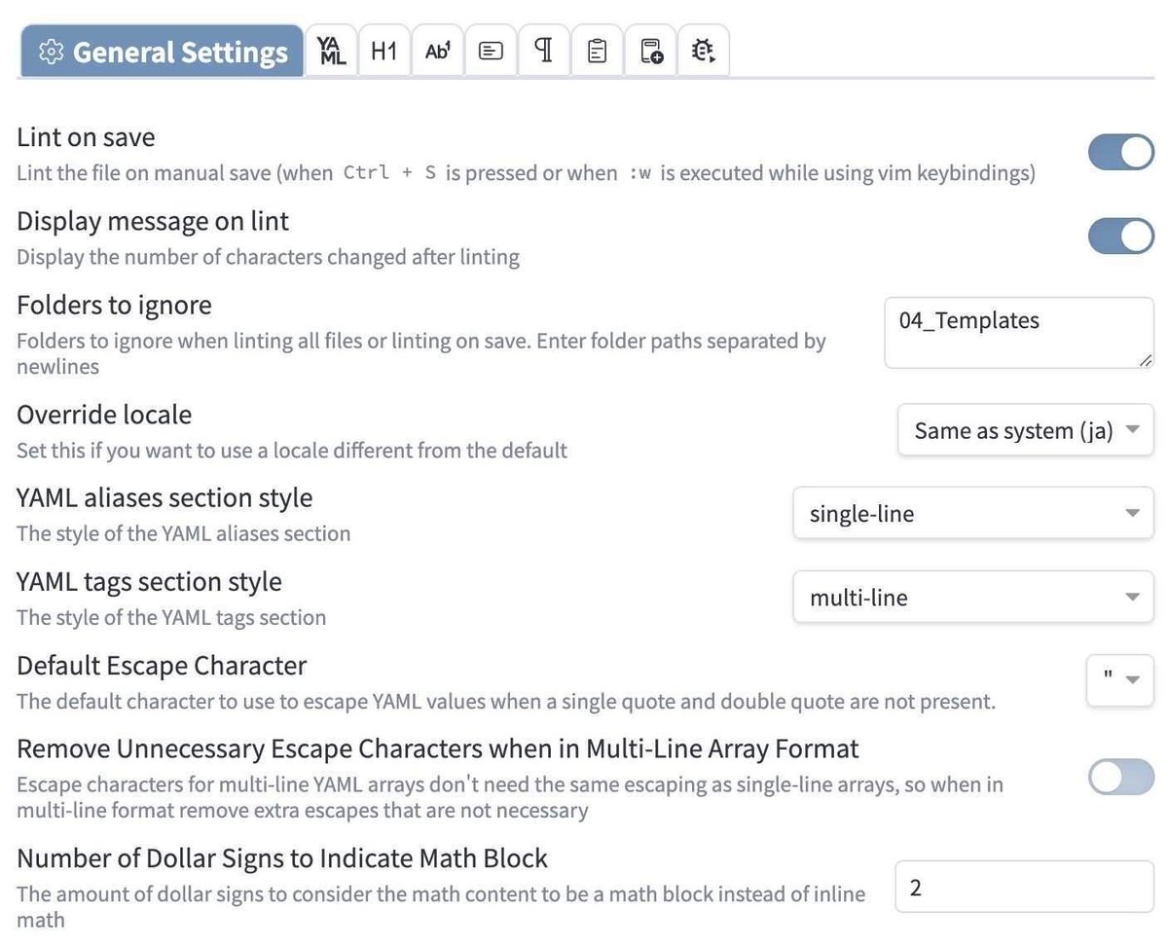Viewport: 1168px width, 948px height.
Task: Open the footnote rules tab icon
Action: (x=438, y=52)
